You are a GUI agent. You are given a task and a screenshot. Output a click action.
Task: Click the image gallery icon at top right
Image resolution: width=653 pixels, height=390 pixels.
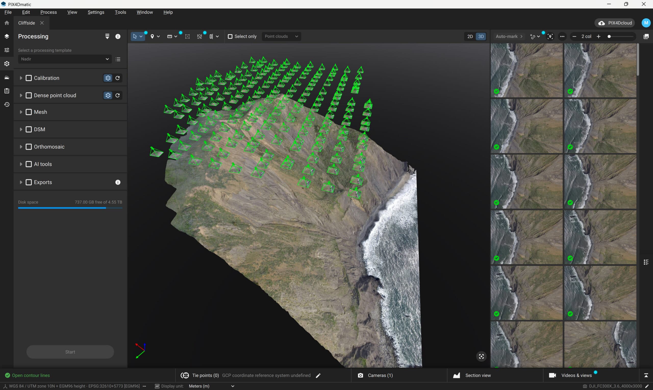coord(646,36)
